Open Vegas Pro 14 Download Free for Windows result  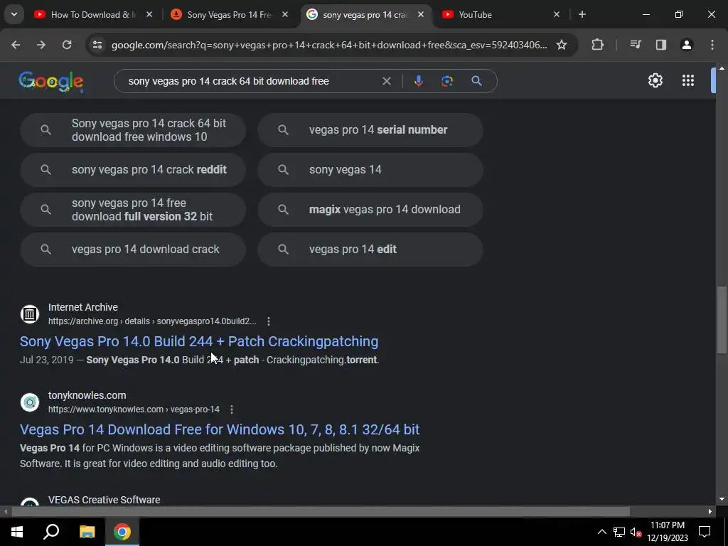[220, 429]
